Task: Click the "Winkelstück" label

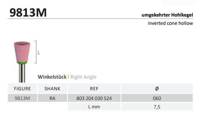Action: (x=52, y=77)
